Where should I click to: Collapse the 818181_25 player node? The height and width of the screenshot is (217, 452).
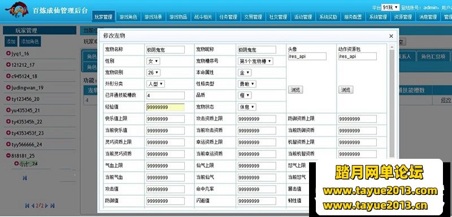click(x=8, y=155)
